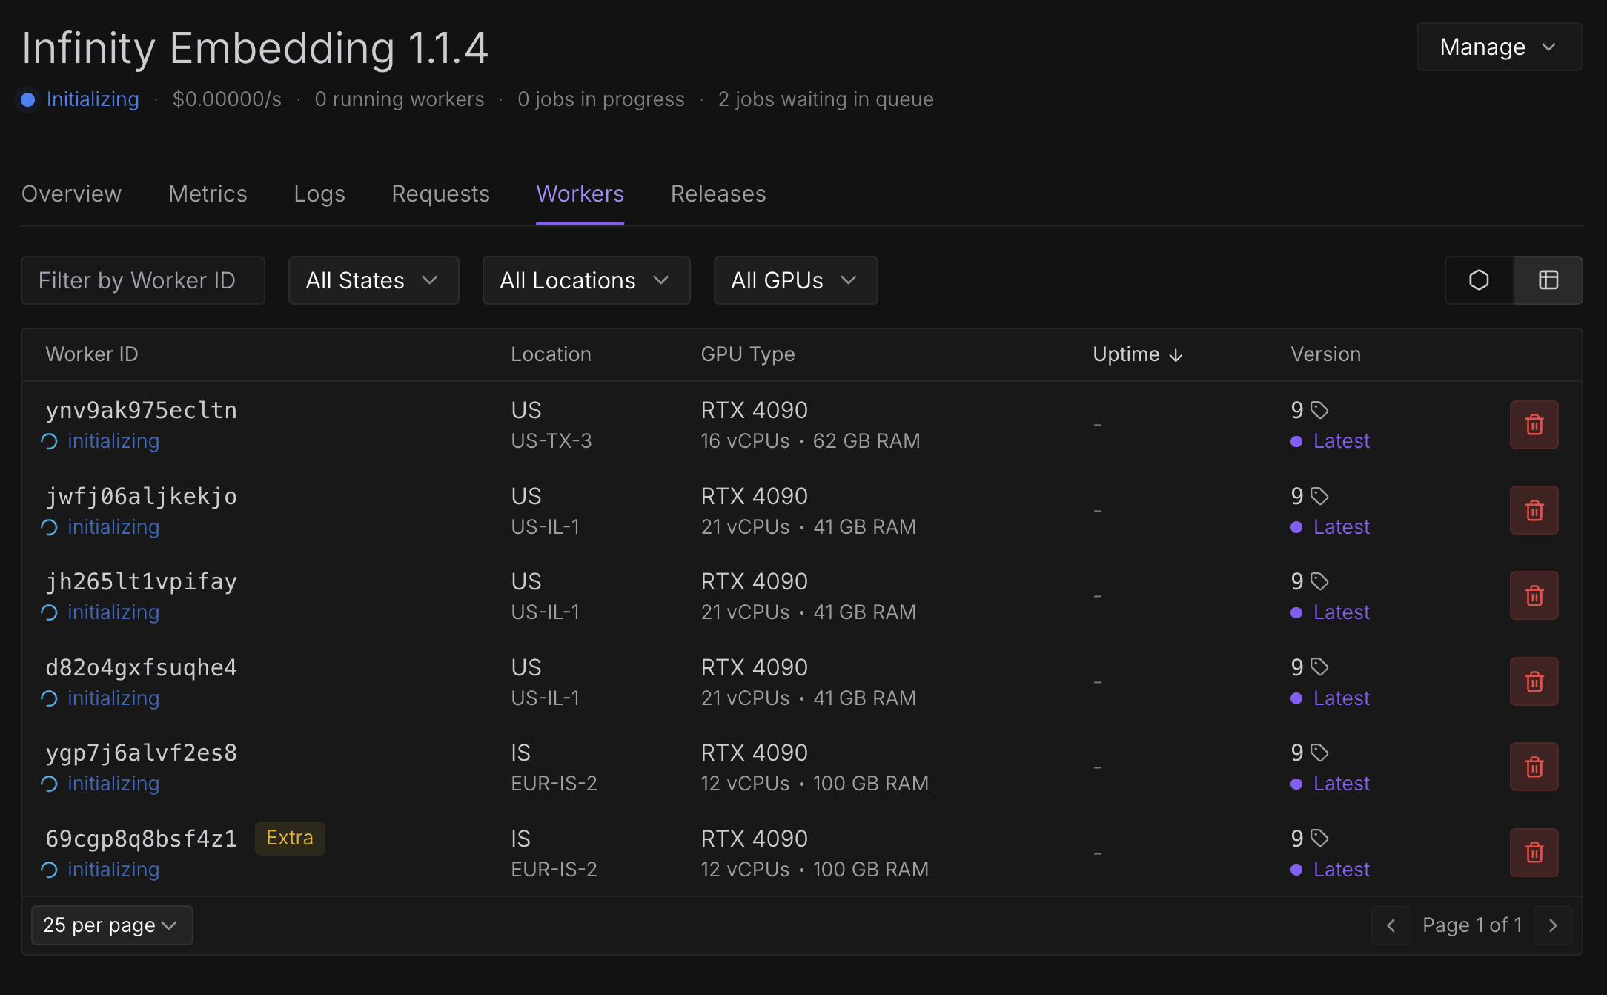
Task: Expand the All Locations filter
Action: pos(586,280)
